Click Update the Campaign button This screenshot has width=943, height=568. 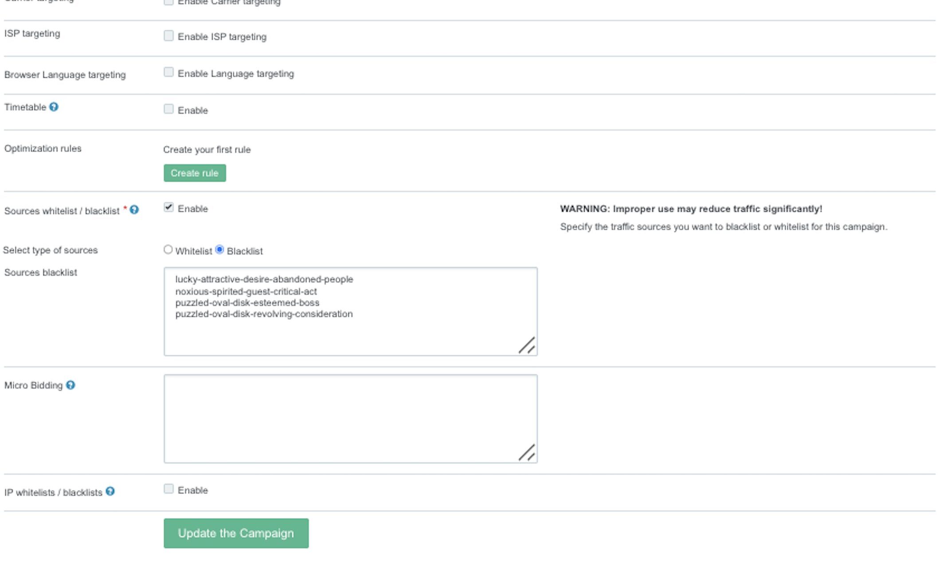tap(236, 533)
